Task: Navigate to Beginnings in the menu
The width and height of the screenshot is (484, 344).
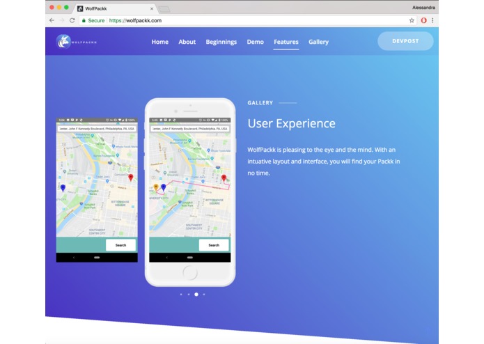Action: point(221,42)
